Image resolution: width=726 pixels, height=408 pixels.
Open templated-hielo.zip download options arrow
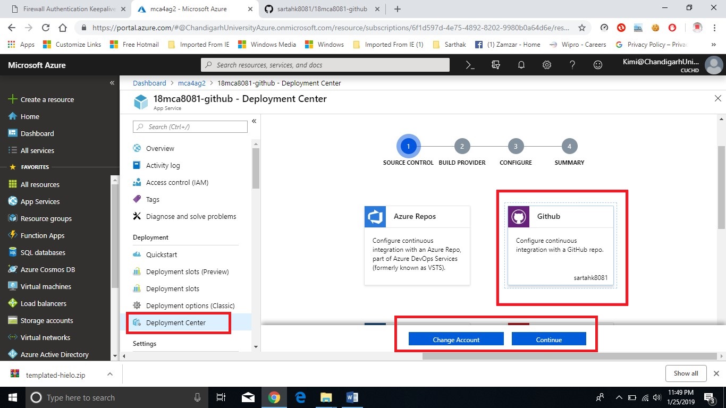tap(110, 374)
